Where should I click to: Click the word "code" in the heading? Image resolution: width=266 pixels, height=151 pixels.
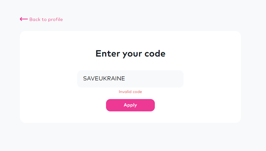[x=155, y=54]
